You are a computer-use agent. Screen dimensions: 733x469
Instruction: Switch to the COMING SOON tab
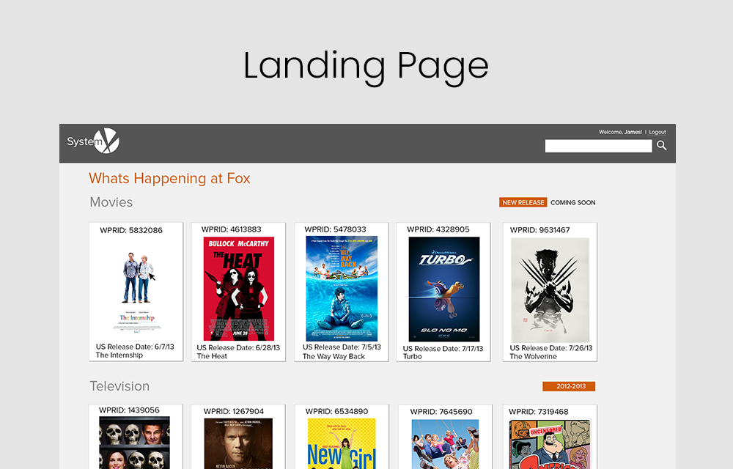tap(572, 203)
